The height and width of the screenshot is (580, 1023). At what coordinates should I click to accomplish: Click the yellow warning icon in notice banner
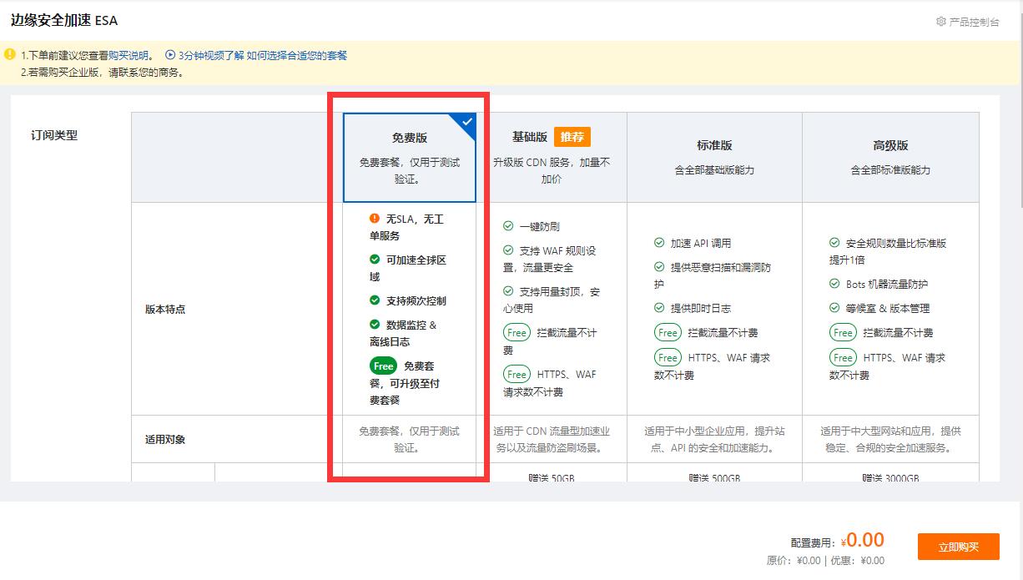8,55
